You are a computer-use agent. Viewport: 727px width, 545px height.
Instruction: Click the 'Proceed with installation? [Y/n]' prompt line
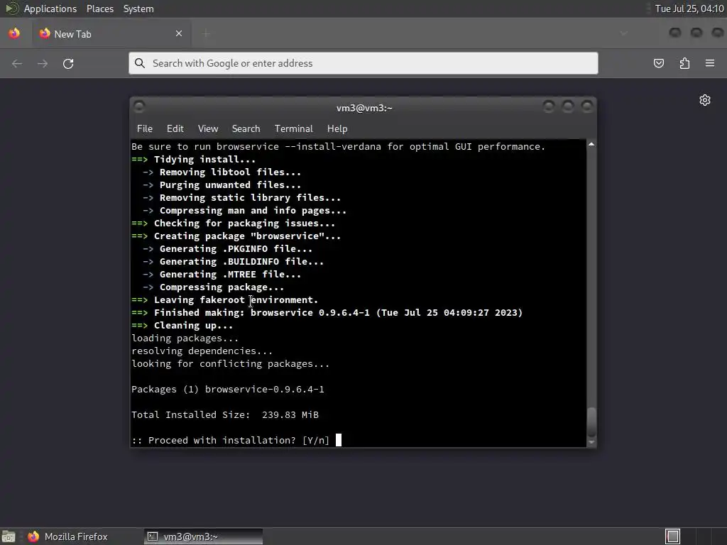click(x=231, y=440)
